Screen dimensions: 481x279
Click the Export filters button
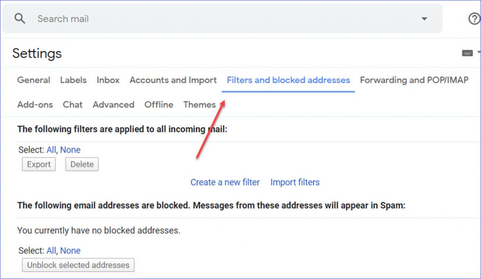tap(39, 164)
